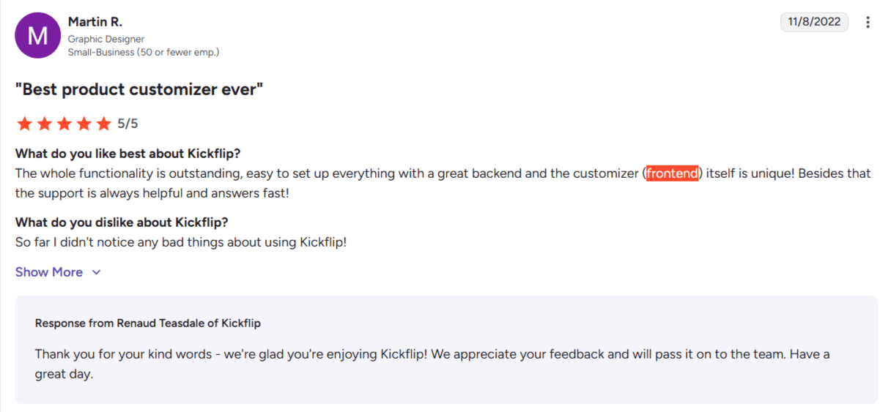Expand review using the Show More chevron
Screen dimensions: 888x412
[96, 272]
